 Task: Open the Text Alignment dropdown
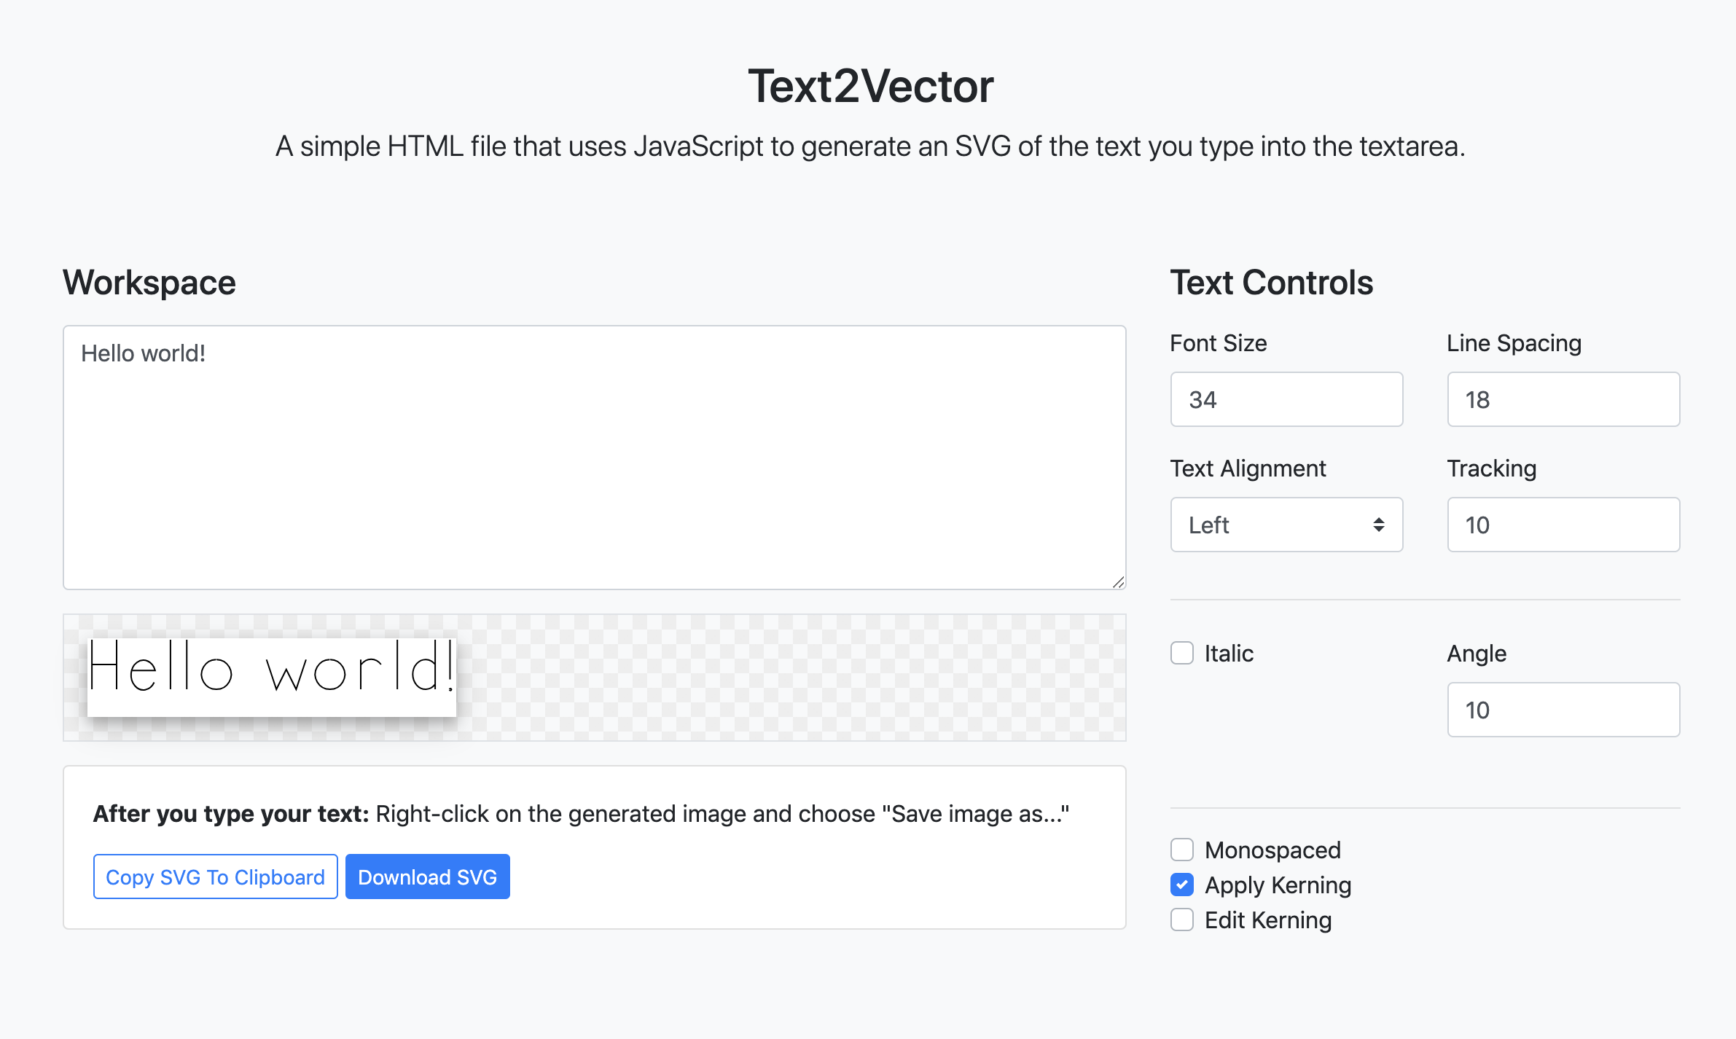click(1286, 525)
